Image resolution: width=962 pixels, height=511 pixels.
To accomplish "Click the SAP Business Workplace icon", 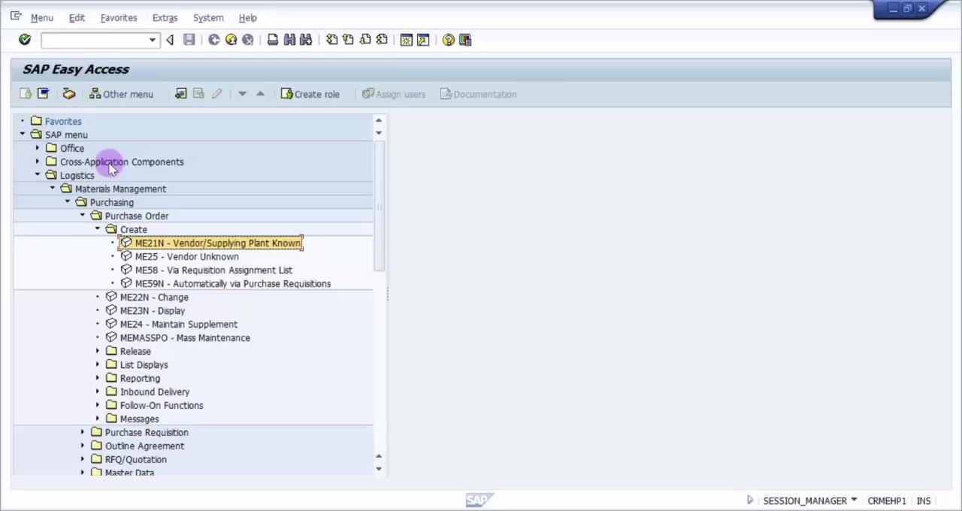I will coord(68,94).
